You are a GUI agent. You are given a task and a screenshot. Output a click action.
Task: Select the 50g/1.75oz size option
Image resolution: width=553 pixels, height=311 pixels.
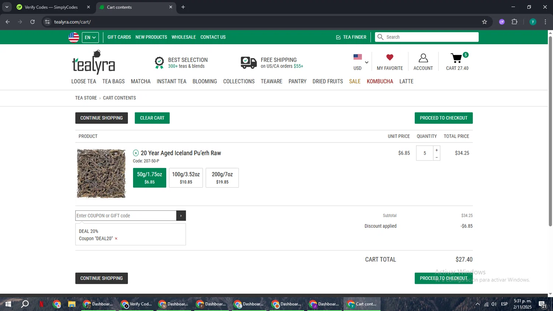pyautogui.click(x=149, y=178)
